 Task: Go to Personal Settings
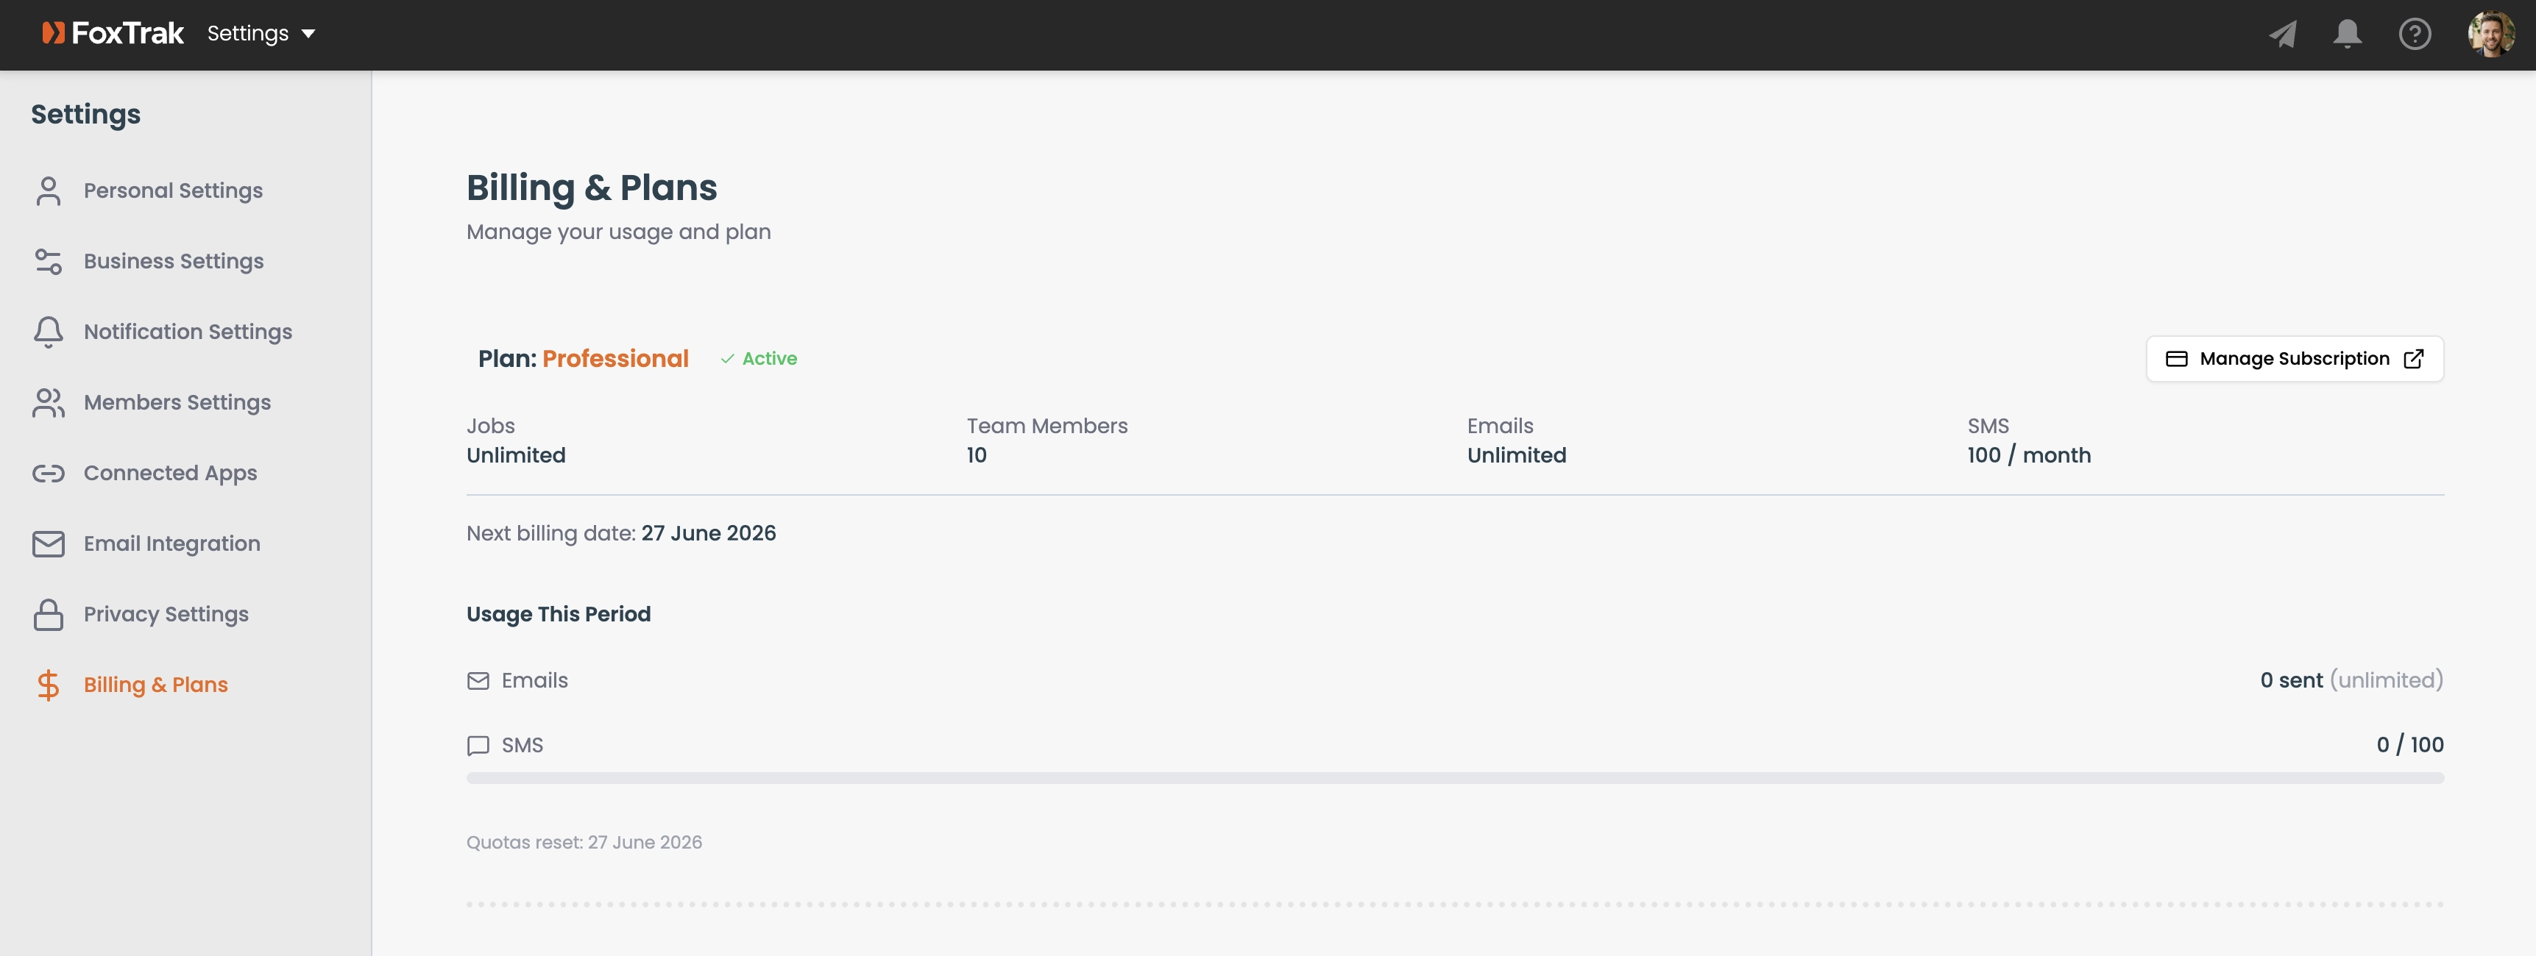click(173, 190)
